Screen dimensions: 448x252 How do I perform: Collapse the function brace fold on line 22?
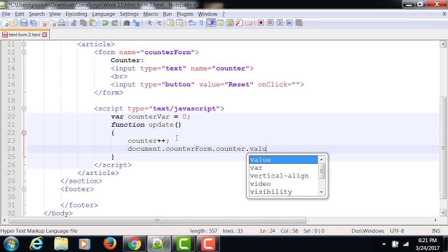24,133
